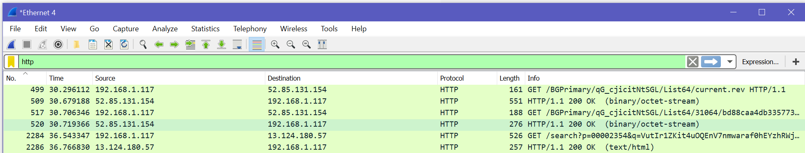Select packet 509 with time 30.679188

coord(404,101)
